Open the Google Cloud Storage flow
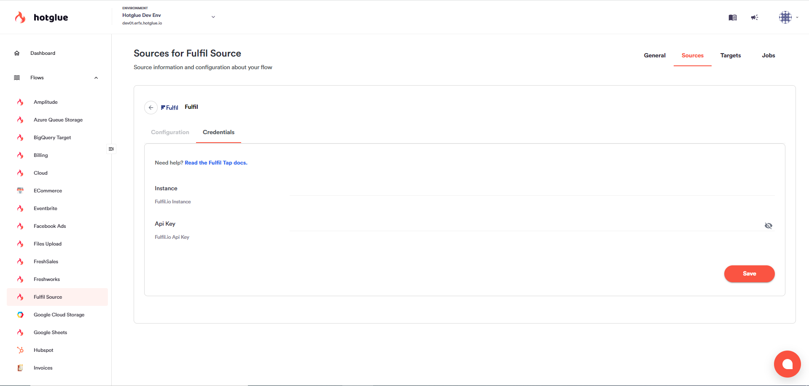 (x=59, y=315)
